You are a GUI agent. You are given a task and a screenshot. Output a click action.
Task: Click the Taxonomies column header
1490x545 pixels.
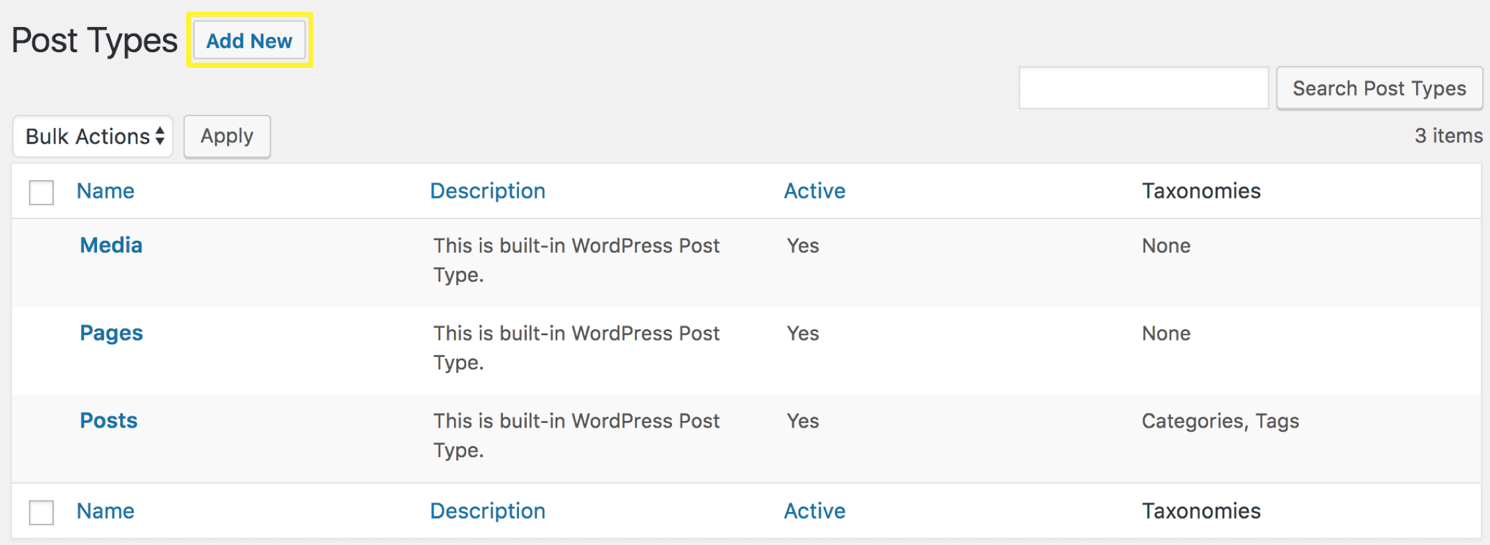[1201, 191]
